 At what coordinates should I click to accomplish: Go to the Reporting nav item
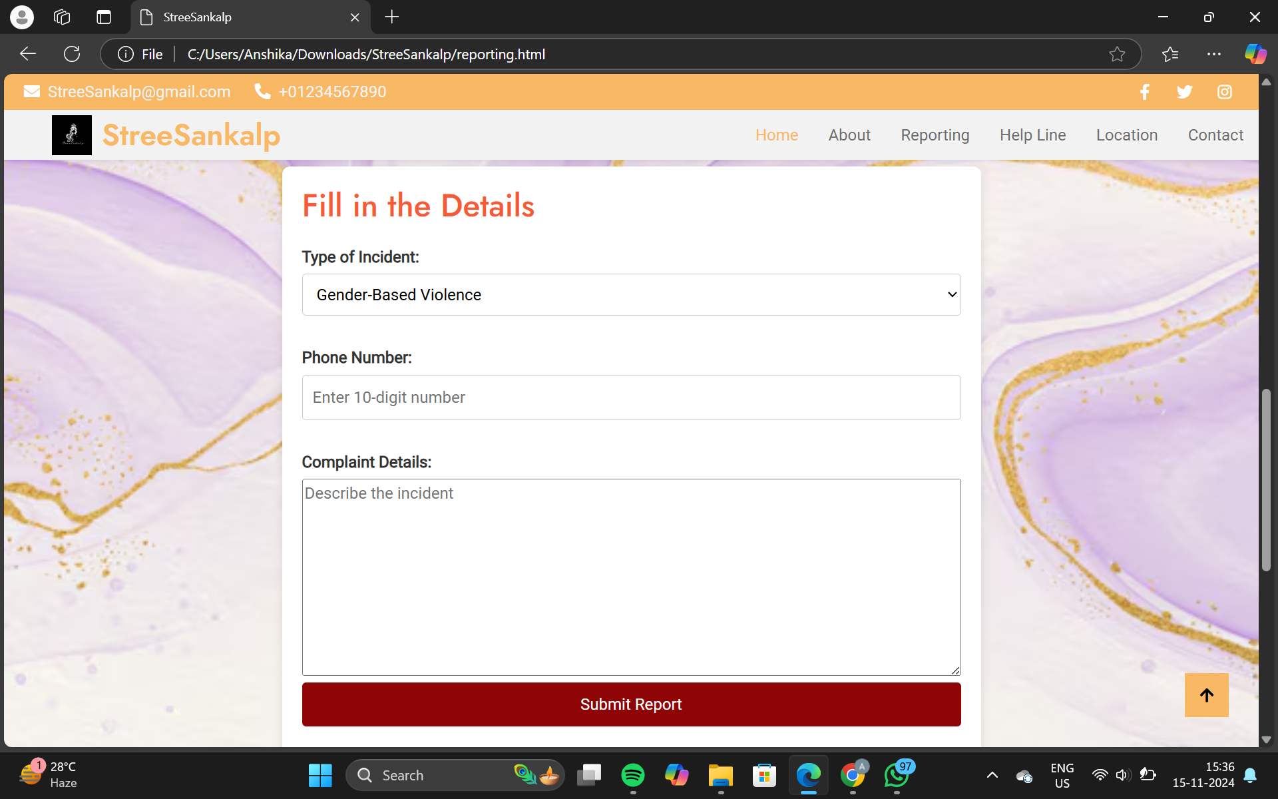coord(935,135)
